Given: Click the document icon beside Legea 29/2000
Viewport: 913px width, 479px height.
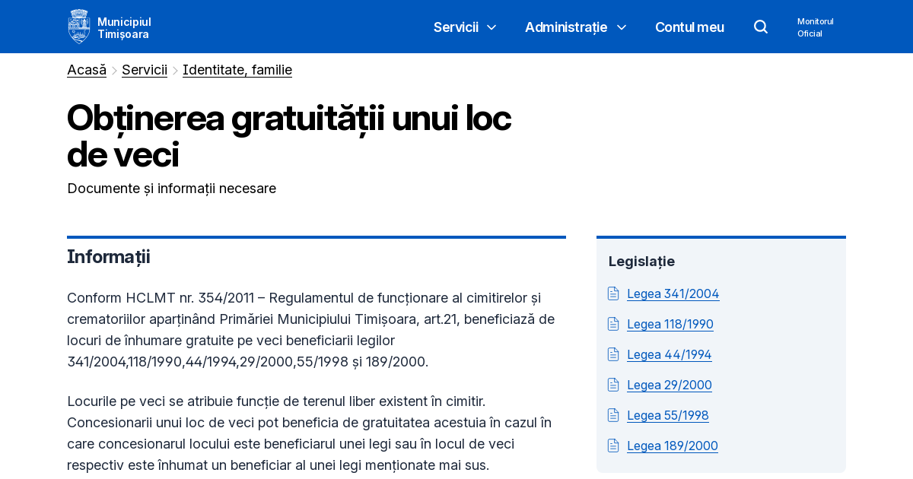Looking at the screenshot, I should point(612,384).
